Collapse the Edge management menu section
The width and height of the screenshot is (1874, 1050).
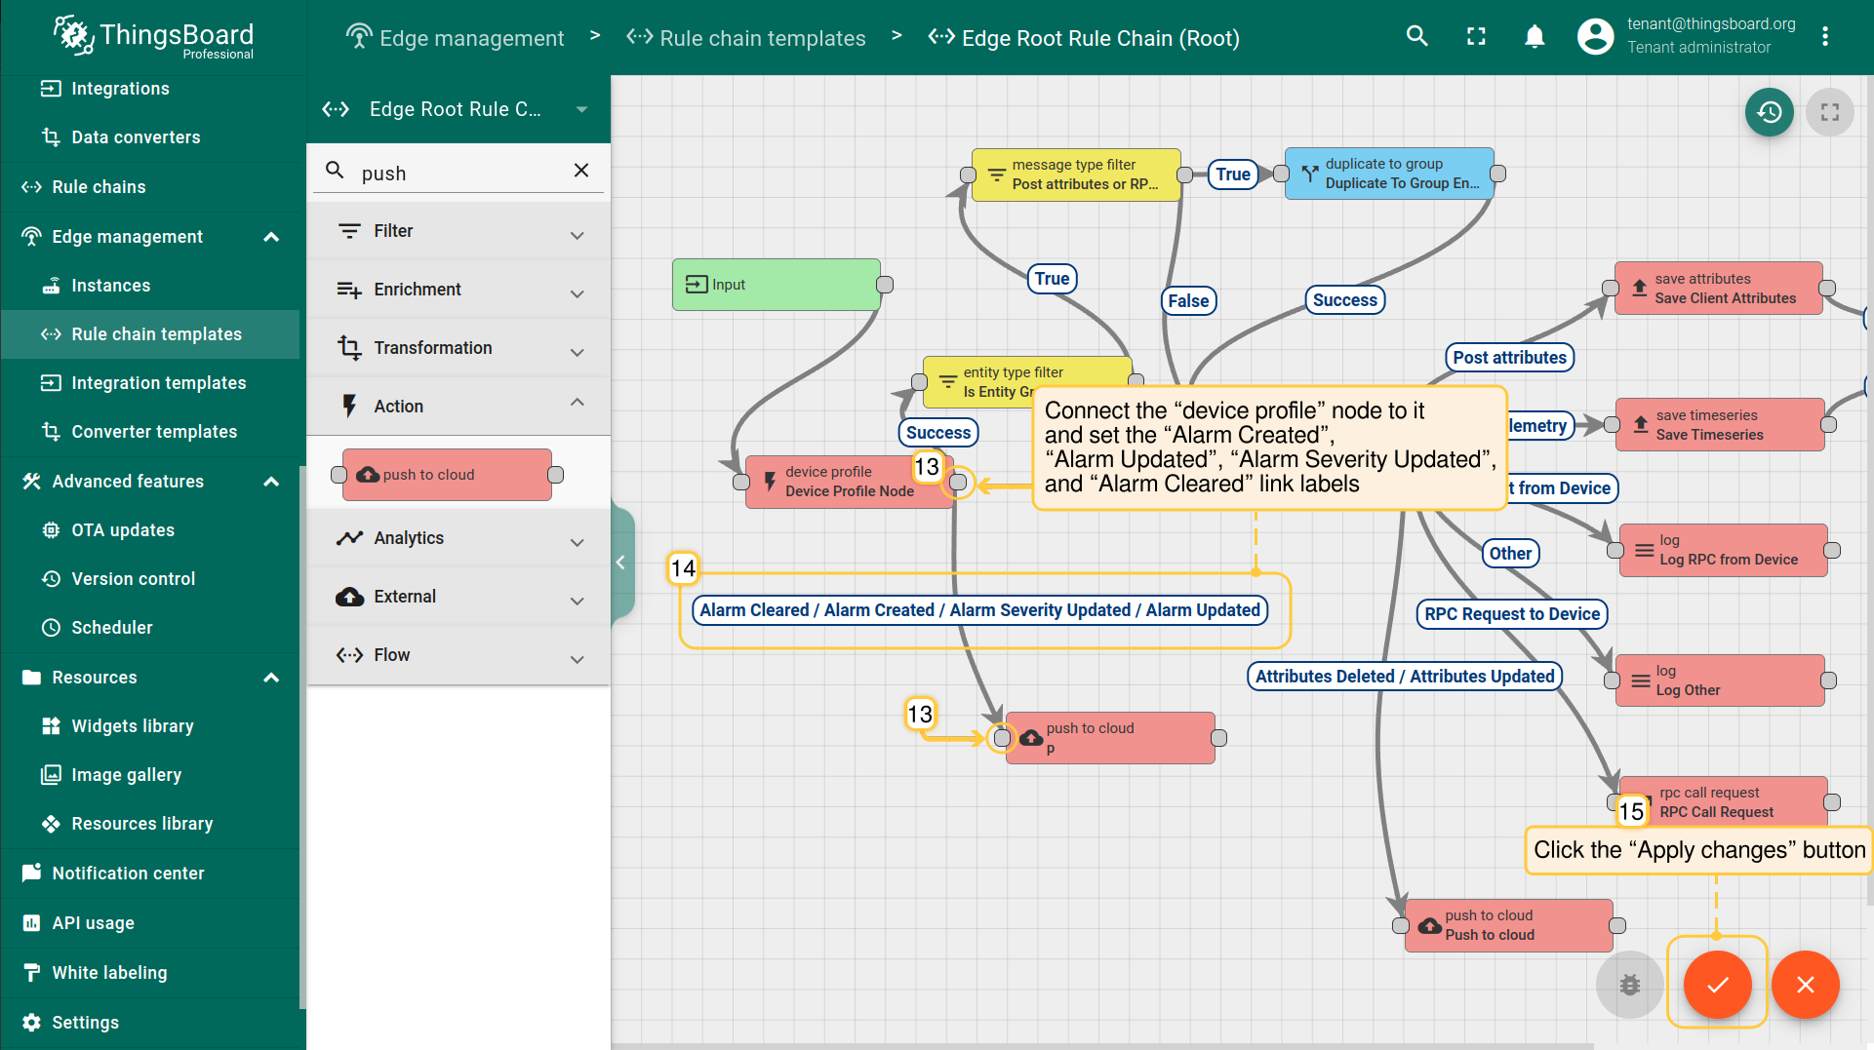(x=271, y=237)
